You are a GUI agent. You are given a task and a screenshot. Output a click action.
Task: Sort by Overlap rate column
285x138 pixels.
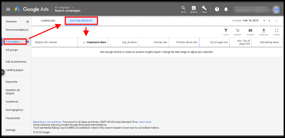click(160, 42)
